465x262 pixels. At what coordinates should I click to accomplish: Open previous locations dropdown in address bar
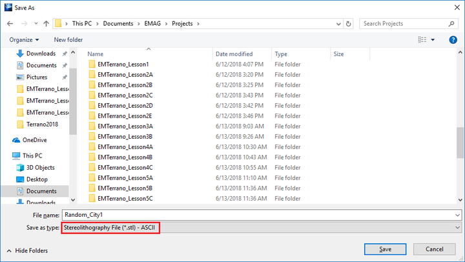click(x=338, y=24)
